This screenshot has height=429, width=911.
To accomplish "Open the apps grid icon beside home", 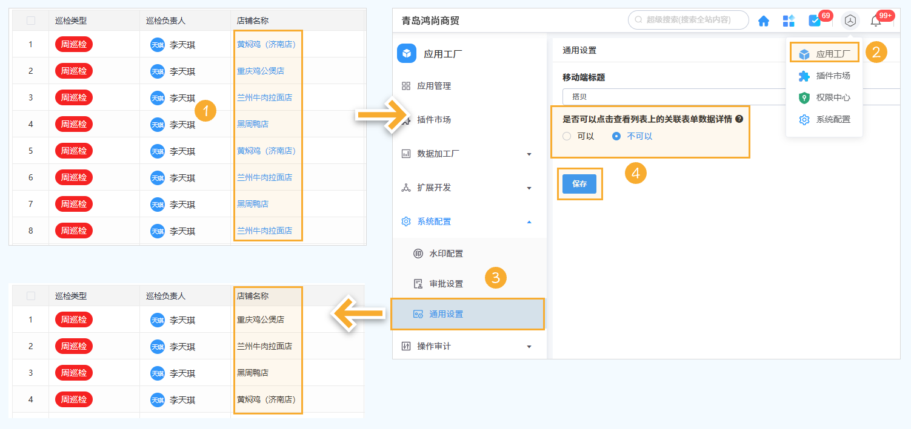I will [x=789, y=20].
